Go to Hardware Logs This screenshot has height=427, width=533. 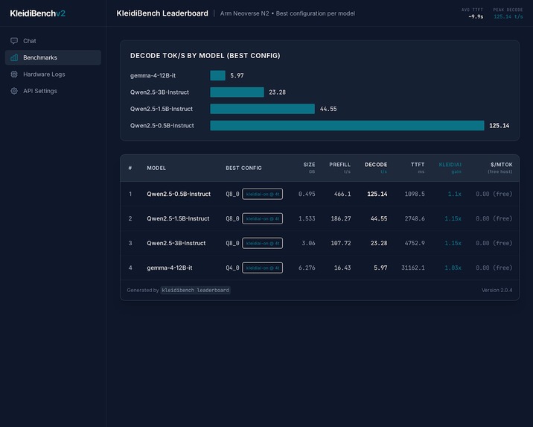tap(53, 75)
